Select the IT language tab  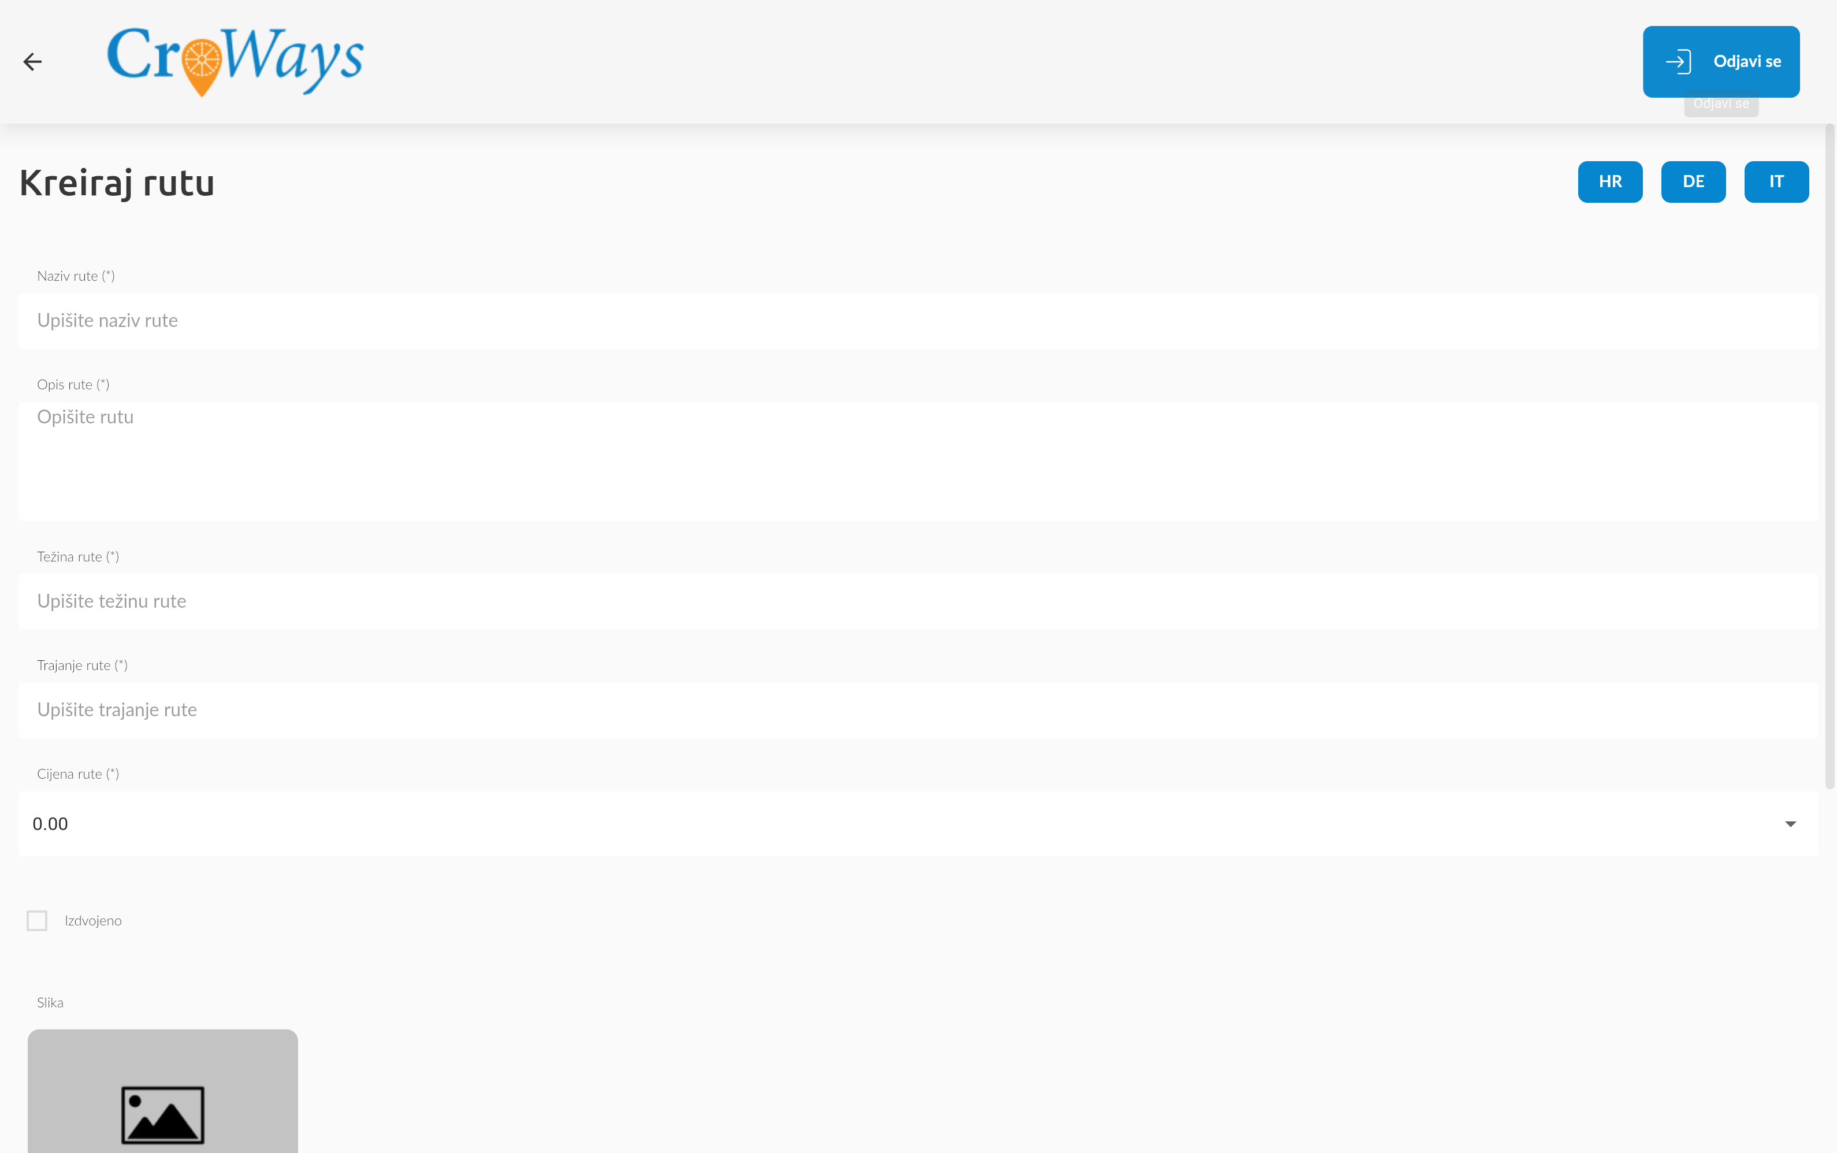click(1776, 181)
